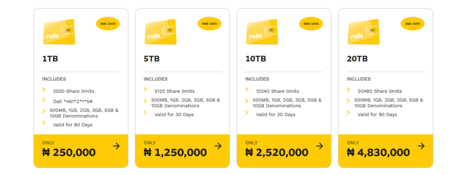Select the SME DATA badge on the 1TB card

click(108, 24)
